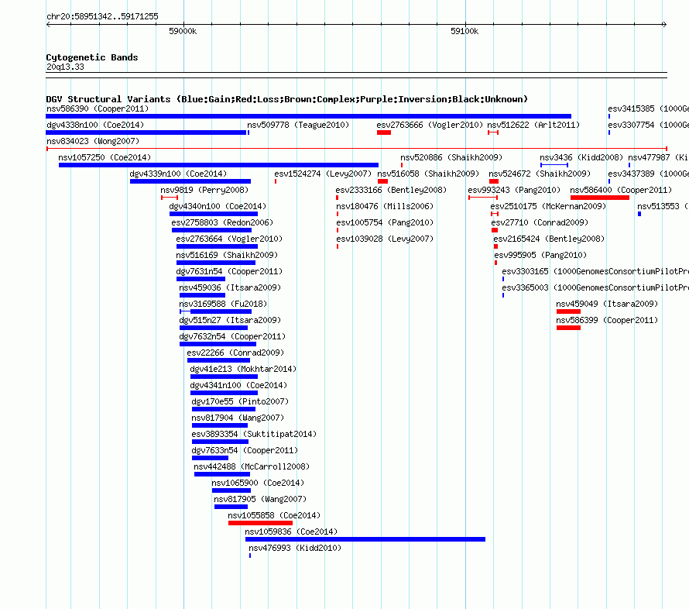Image resolution: width=689 pixels, height=609 pixels.
Task: Click the nsv509778 (Teague2010) label
Action: [x=298, y=125]
